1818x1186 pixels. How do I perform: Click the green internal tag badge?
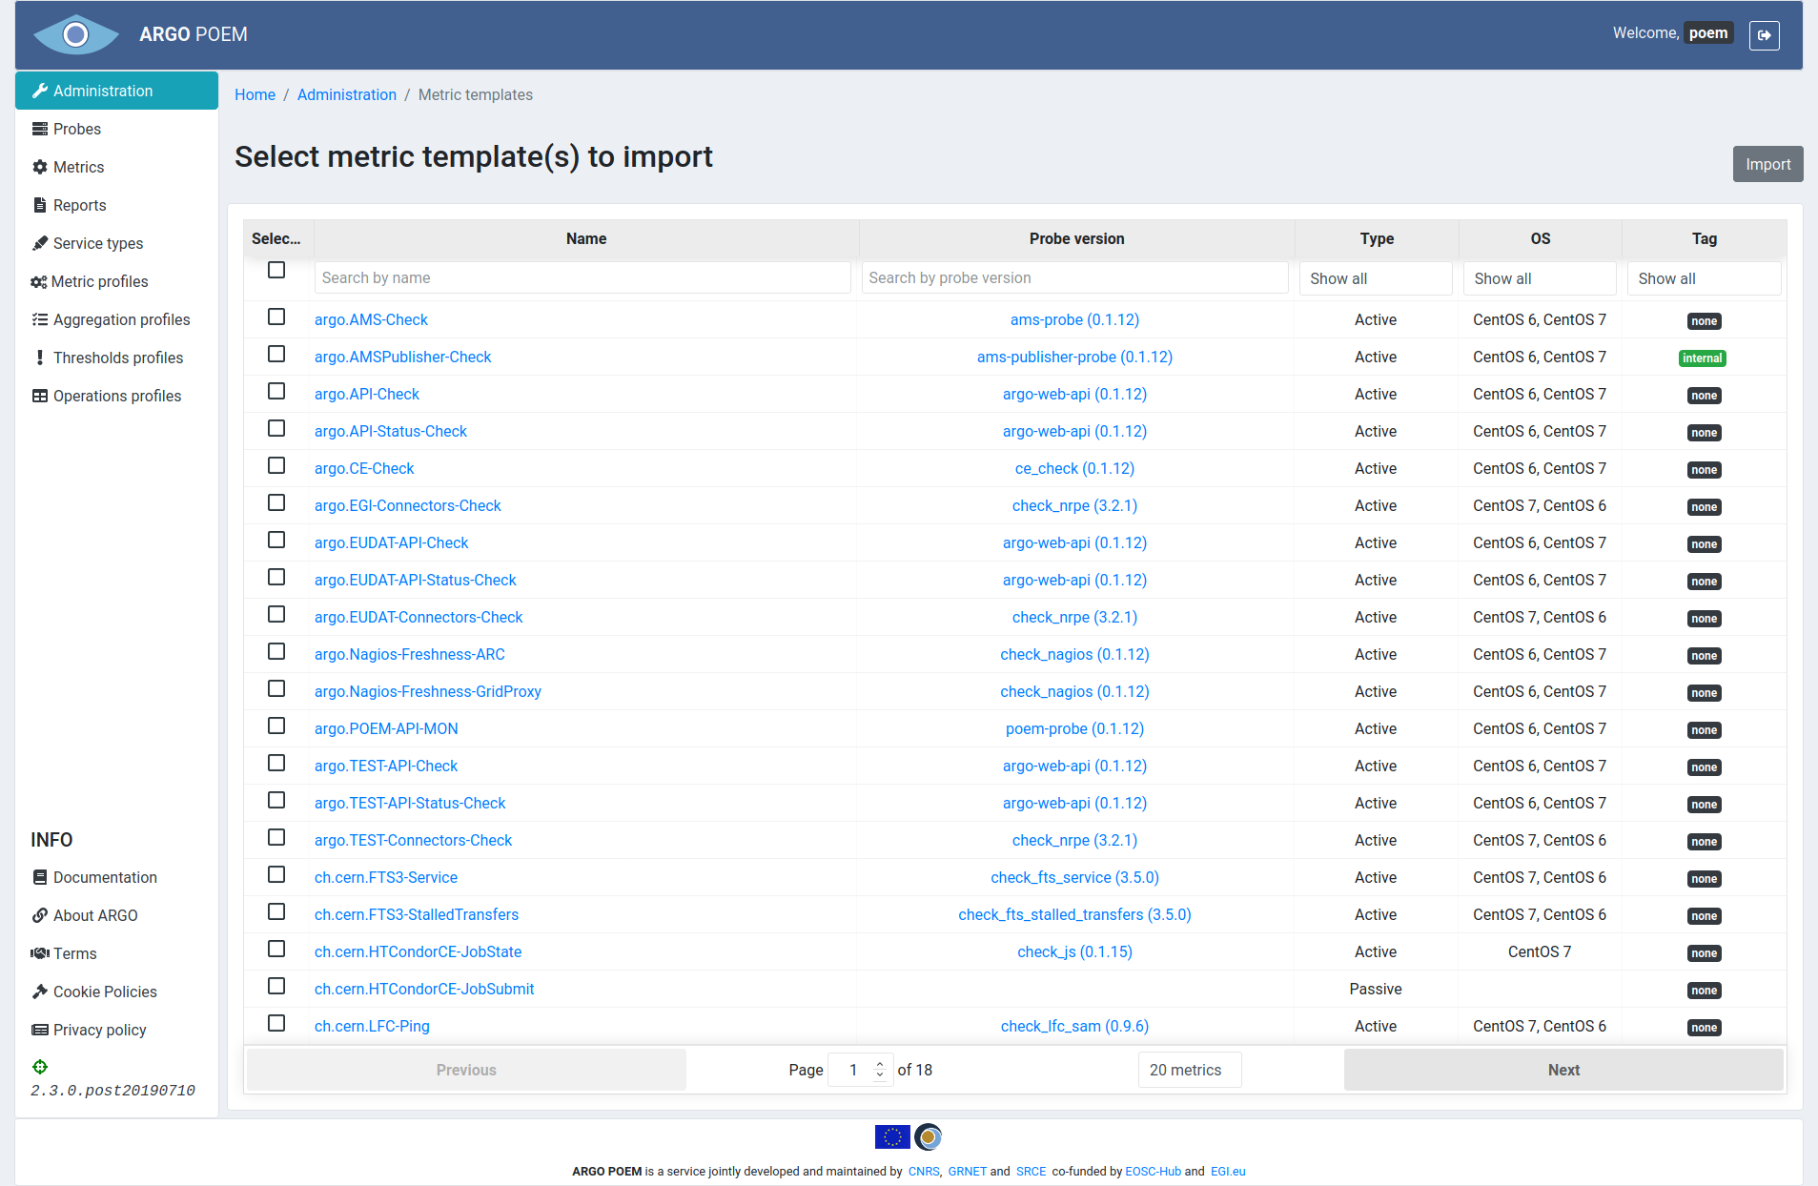click(x=1703, y=358)
